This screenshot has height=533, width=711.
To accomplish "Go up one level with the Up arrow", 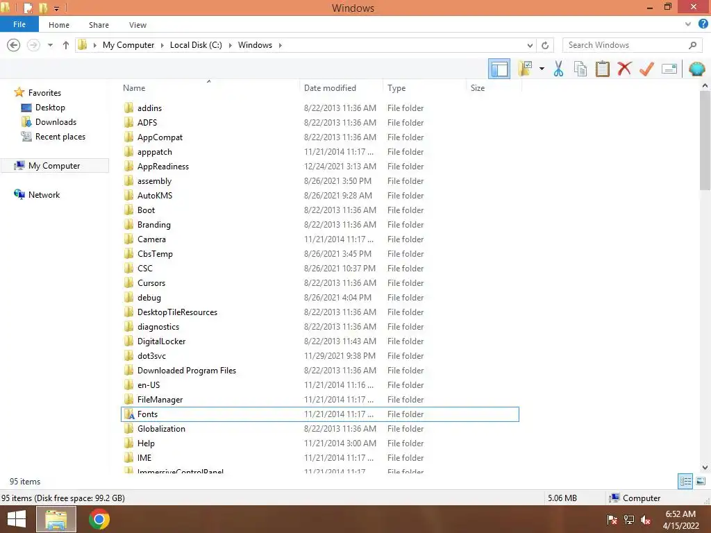I will 66,45.
